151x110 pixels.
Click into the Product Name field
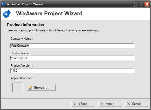[72, 58]
